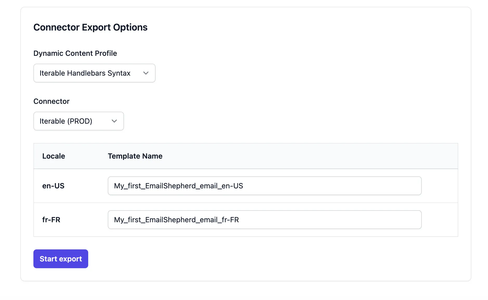Click the Start export button
The height and width of the screenshot is (300, 488).
(61, 259)
